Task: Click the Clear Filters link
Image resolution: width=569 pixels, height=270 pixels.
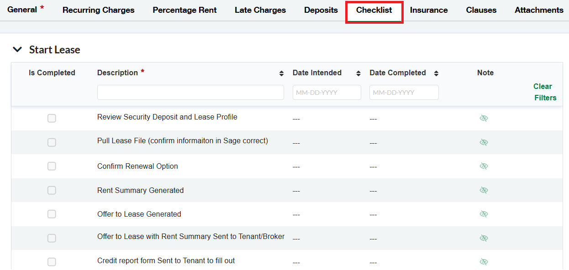Action: (545, 92)
